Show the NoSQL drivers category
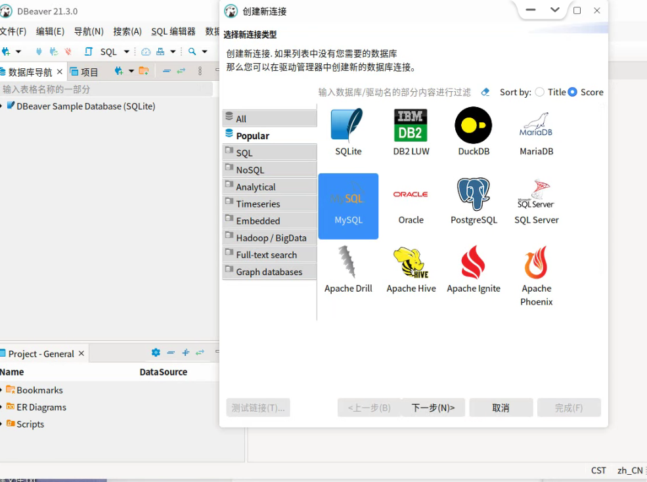 (x=270, y=169)
